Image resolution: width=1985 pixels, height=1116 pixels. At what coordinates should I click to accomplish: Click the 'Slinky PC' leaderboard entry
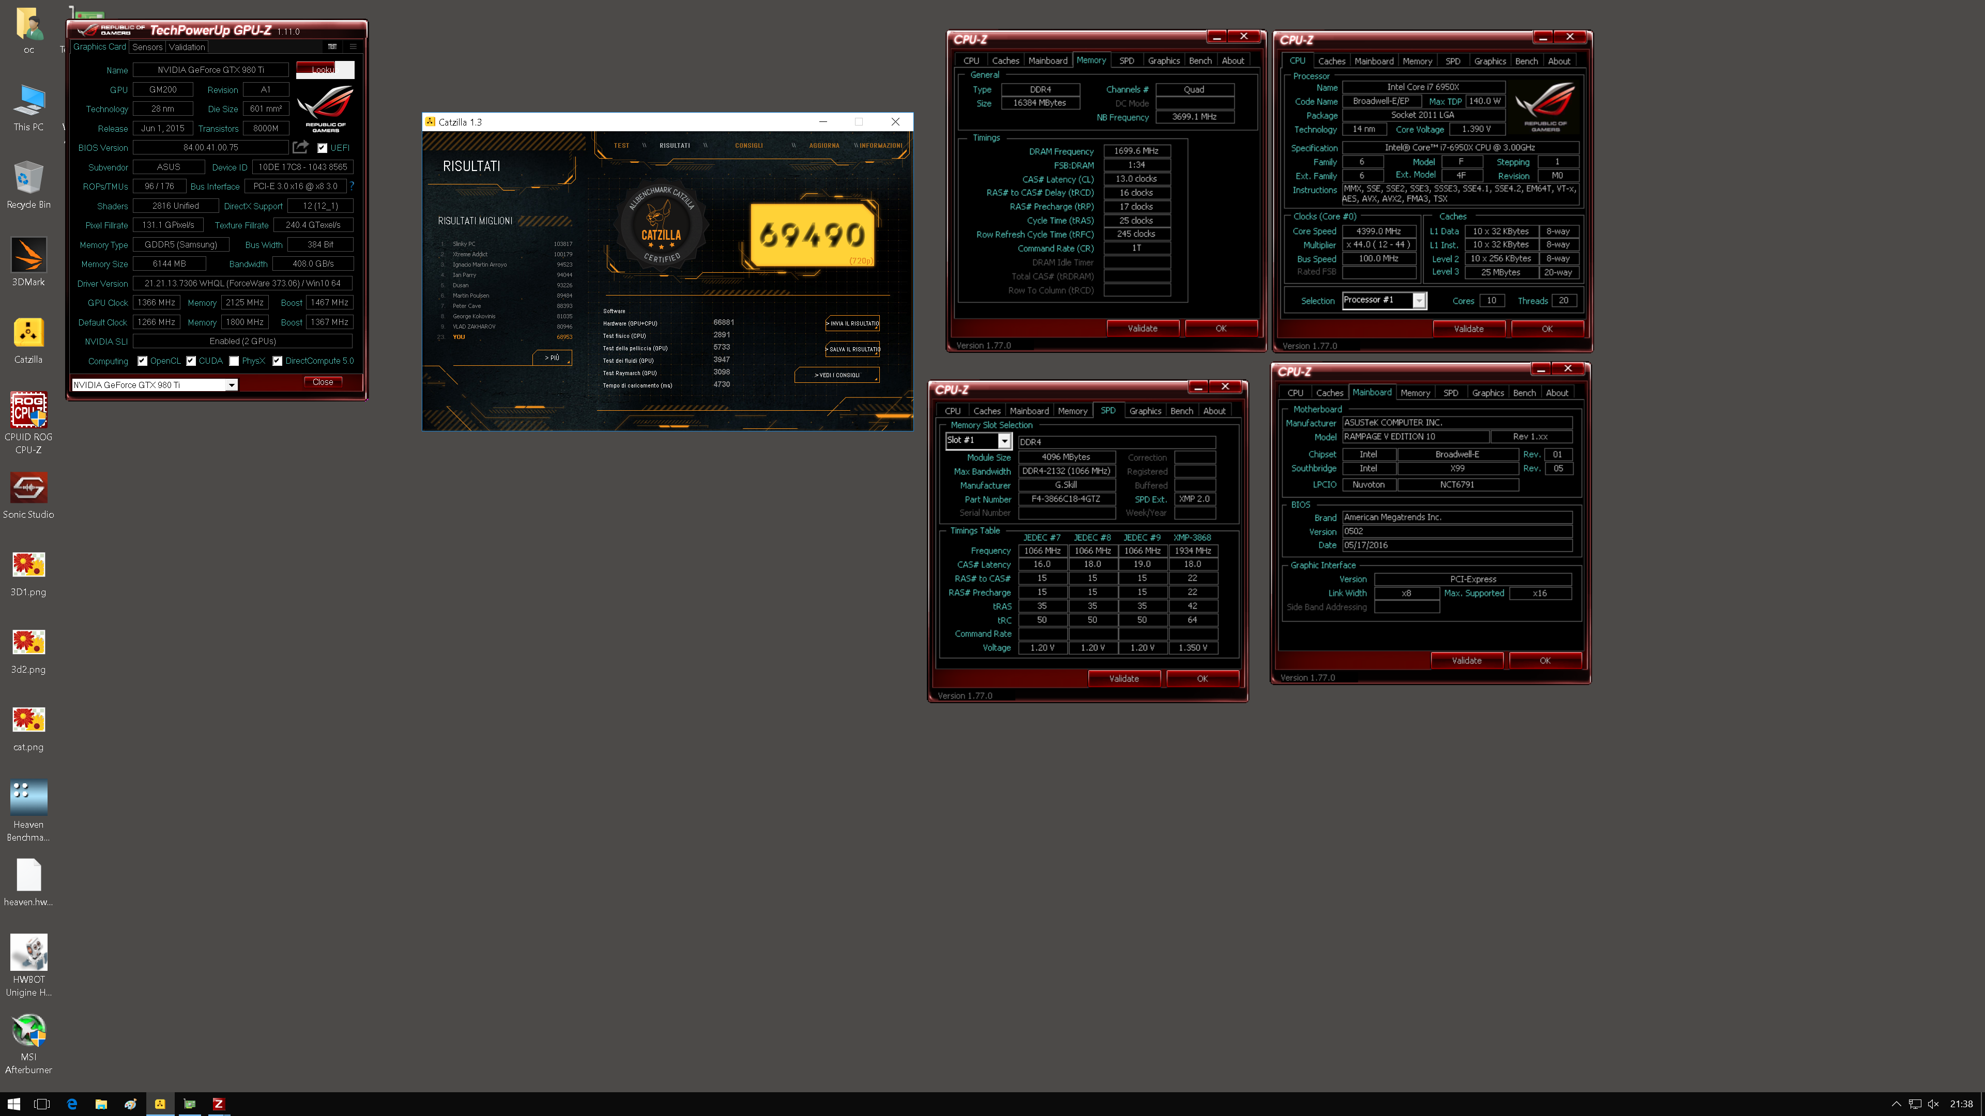pos(506,244)
